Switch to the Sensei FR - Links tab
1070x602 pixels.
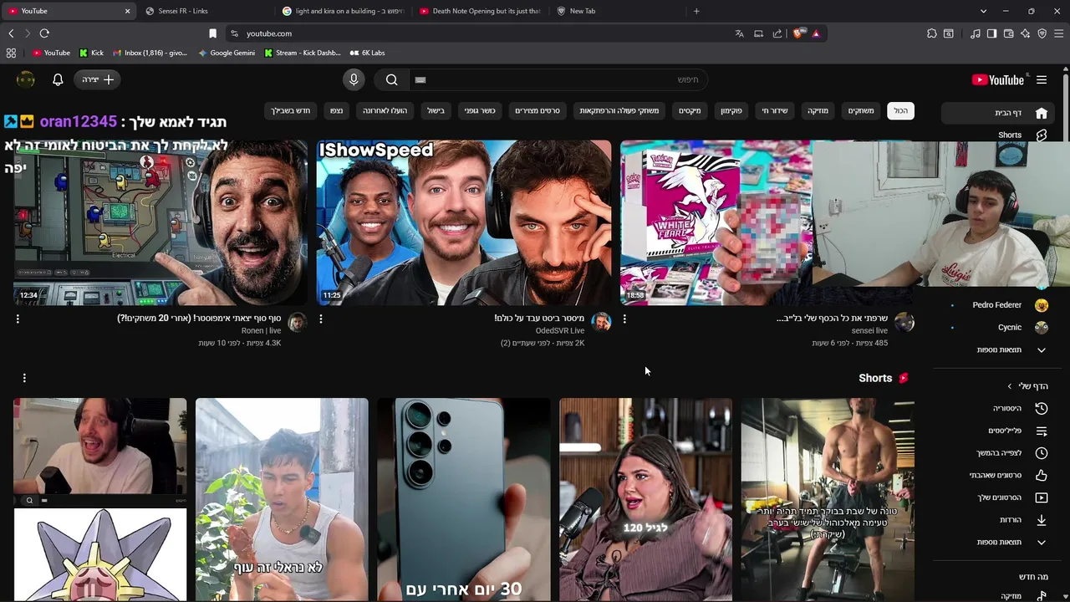click(205, 11)
